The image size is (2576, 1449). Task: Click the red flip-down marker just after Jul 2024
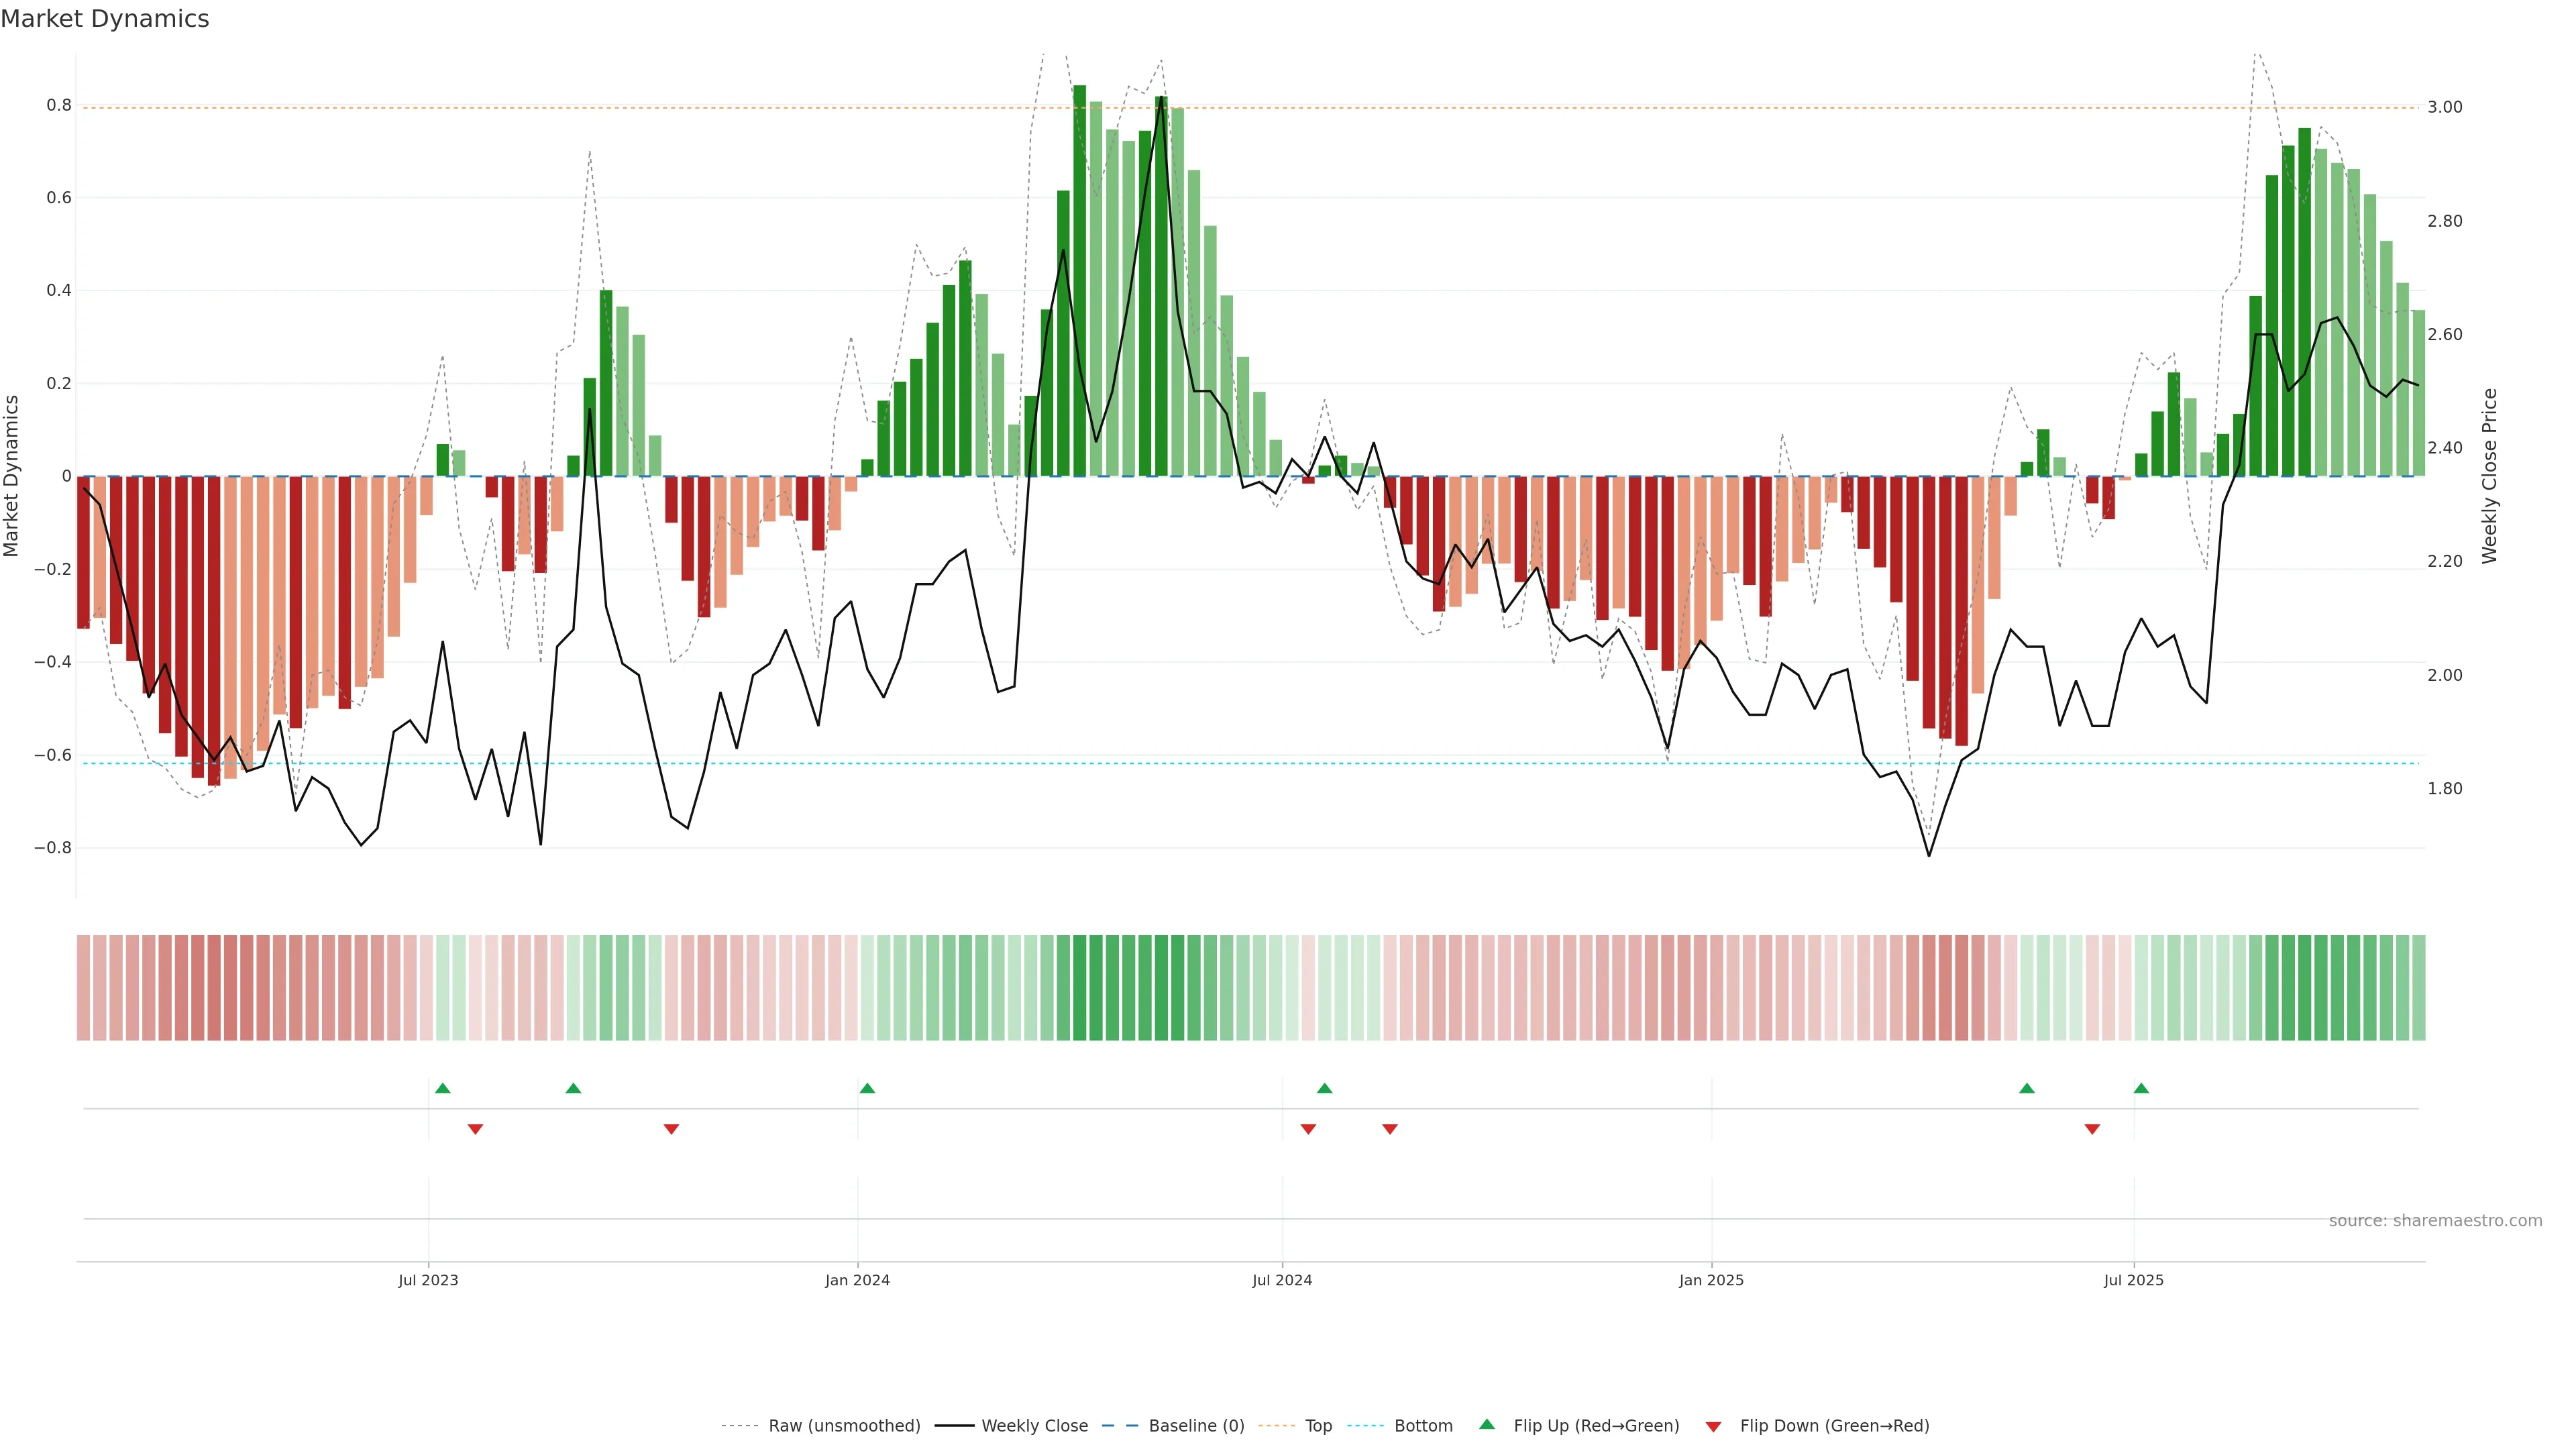[x=1308, y=1129]
